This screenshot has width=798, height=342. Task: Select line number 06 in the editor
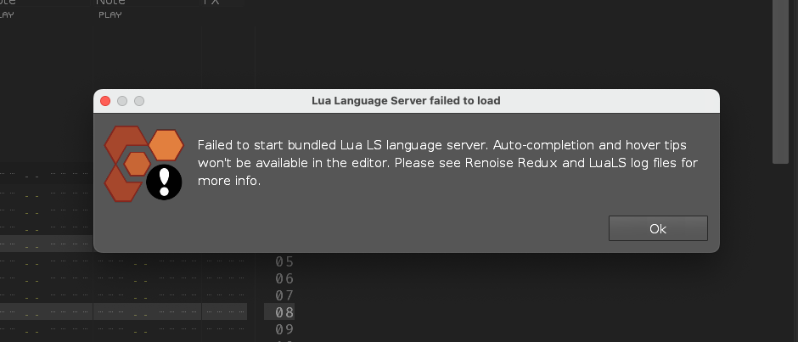284,278
